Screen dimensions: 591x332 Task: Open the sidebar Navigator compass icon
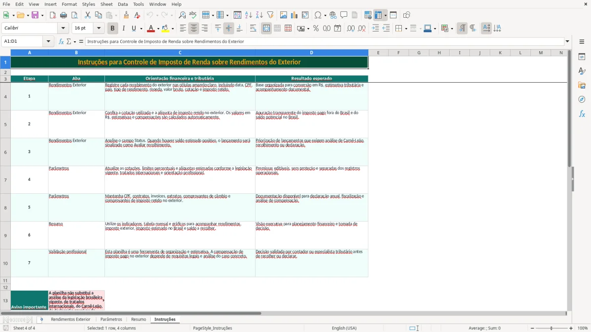(582, 99)
